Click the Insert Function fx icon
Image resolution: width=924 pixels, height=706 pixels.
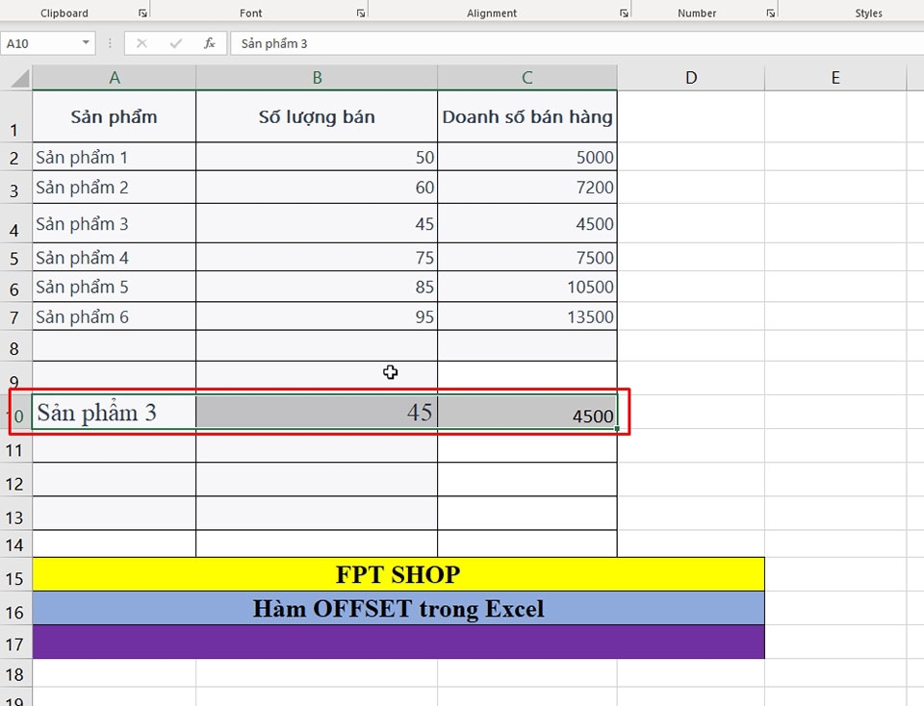click(209, 43)
